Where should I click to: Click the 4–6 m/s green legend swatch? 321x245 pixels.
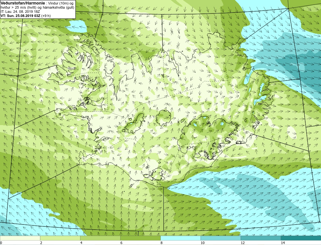coord(100,238)
